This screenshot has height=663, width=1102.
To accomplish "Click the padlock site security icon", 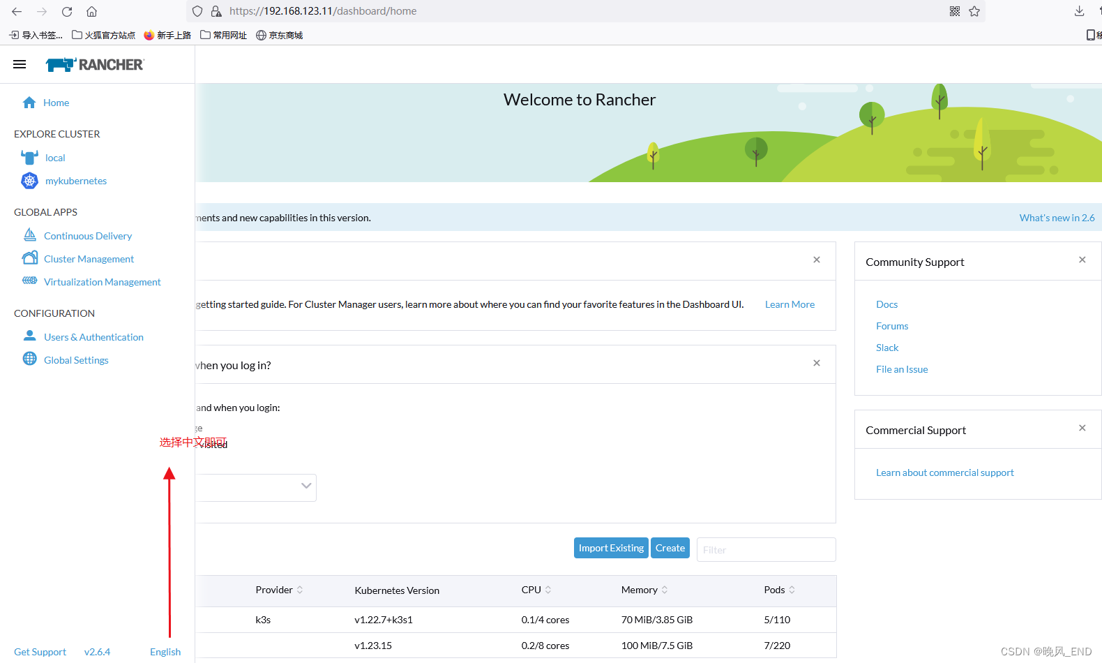I will point(216,11).
